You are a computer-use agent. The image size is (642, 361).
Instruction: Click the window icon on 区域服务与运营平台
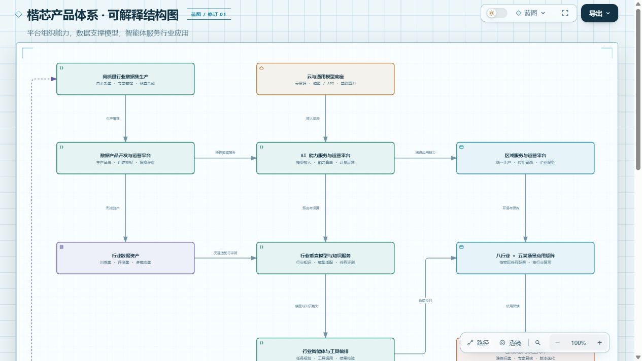point(462,147)
